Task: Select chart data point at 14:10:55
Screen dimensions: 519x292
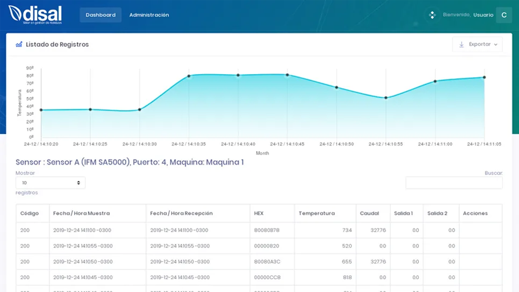Action: click(x=386, y=98)
